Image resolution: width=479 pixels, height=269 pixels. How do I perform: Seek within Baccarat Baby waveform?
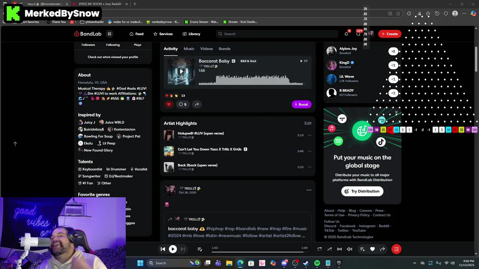tap(251, 80)
